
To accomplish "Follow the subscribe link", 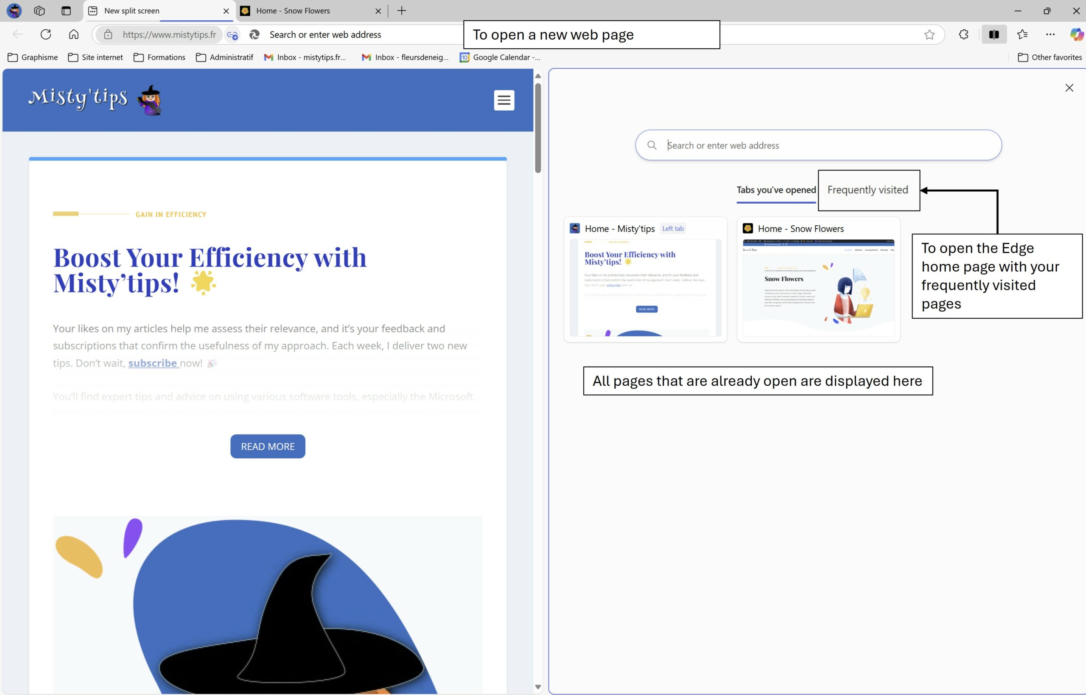I will click(x=152, y=363).
